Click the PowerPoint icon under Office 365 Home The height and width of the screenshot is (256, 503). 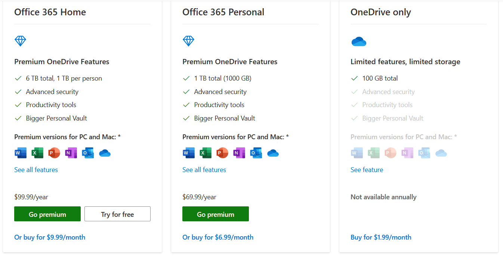(54, 153)
